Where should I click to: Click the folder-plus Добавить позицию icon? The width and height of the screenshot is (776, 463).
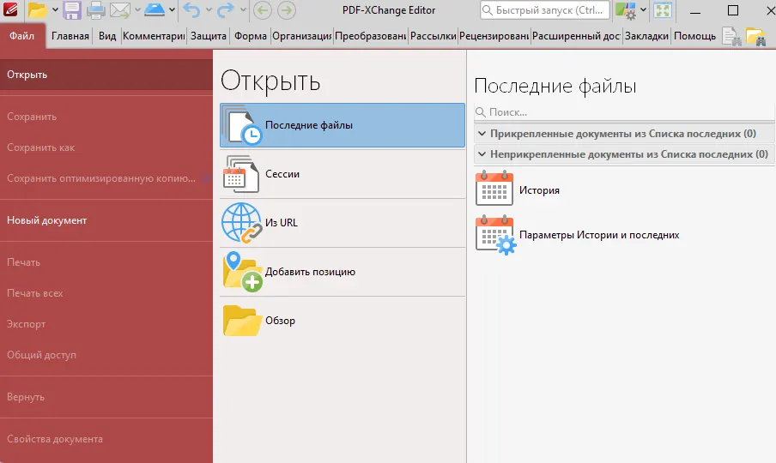(242, 271)
